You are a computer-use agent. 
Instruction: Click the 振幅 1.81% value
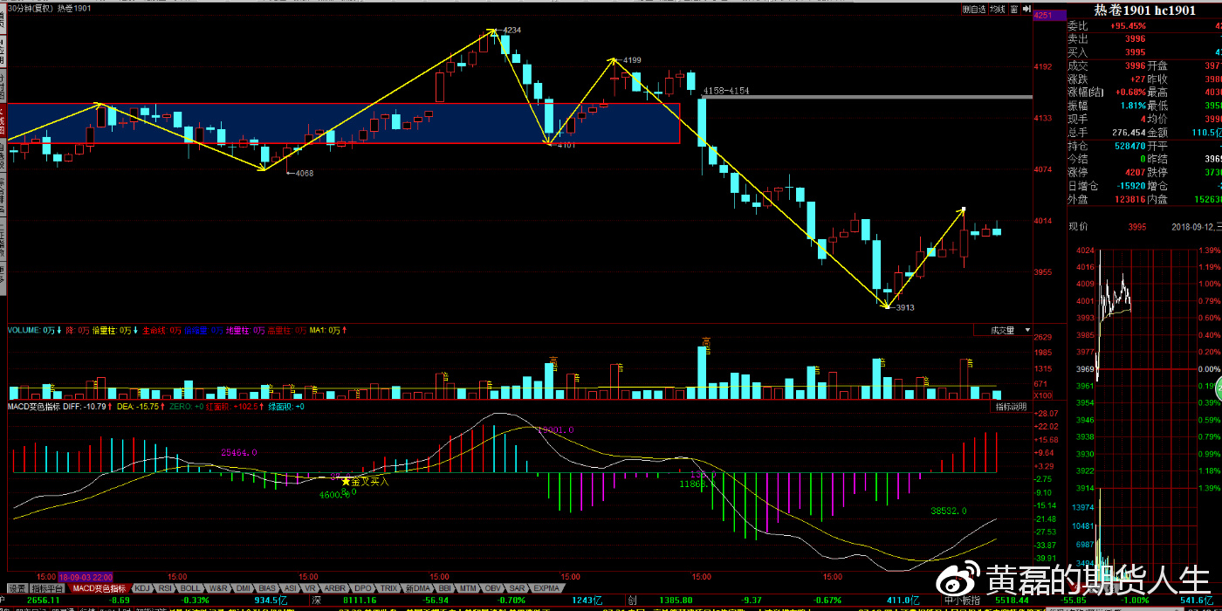[x=1132, y=105]
